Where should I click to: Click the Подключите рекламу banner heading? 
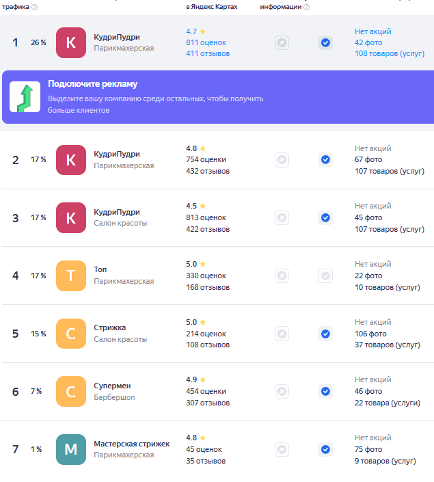[92, 84]
